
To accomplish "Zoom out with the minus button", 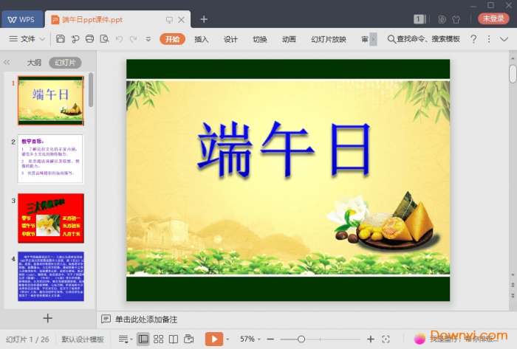I will (x=270, y=339).
